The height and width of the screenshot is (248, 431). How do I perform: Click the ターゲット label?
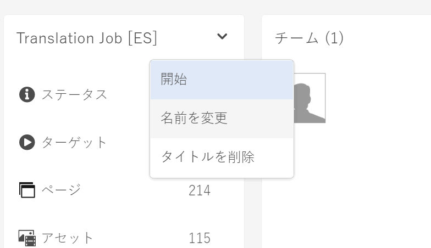point(75,143)
